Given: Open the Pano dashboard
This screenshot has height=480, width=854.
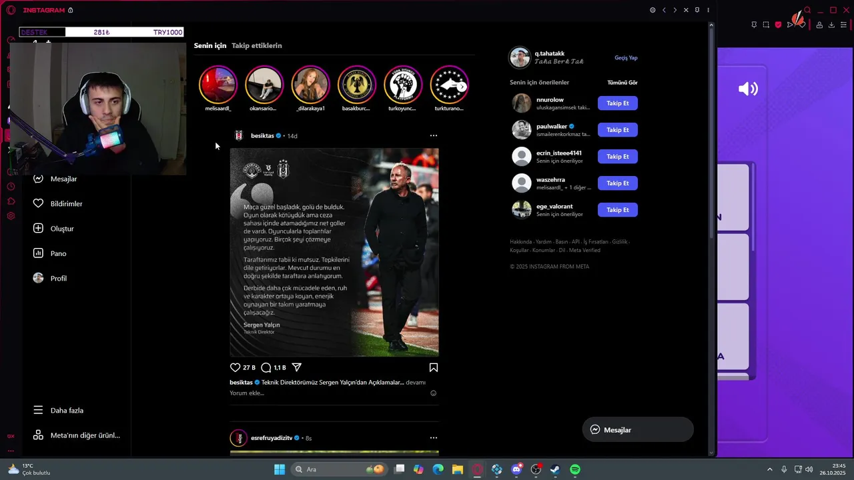Looking at the screenshot, I should pyautogui.click(x=50, y=253).
